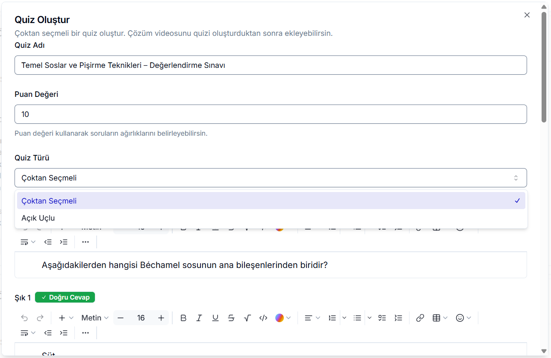
Task: Select the Çoktan Seçmeli option in the list
Action: pos(271,201)
